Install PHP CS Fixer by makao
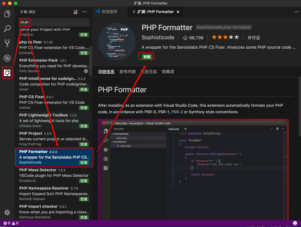The width and height of the screenshot is (301, 227). coord(84,108)
